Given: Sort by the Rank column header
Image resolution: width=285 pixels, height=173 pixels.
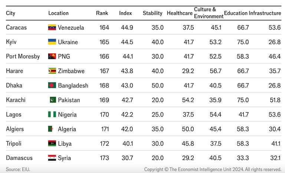Looking at the screenshot, I should (102, 13).
